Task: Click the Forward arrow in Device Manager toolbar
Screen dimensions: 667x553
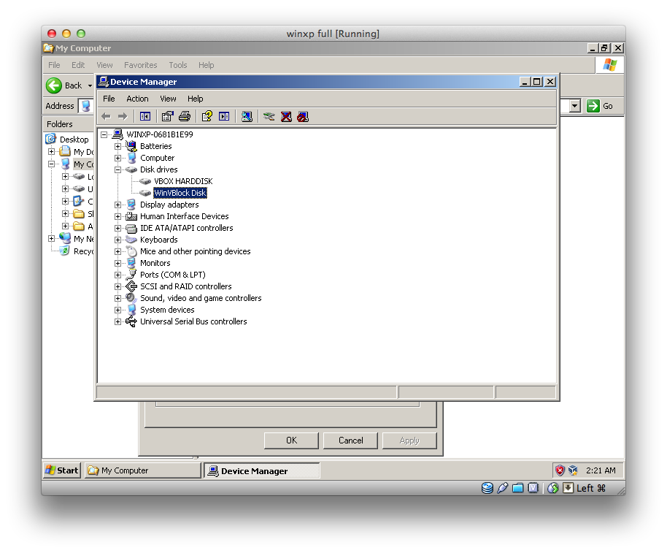Action: 123,116
